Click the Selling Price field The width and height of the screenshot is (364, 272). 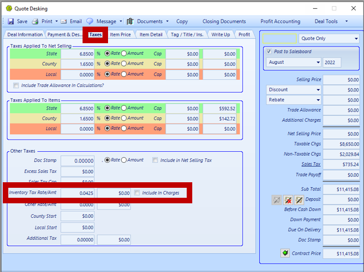coord(341,80)
